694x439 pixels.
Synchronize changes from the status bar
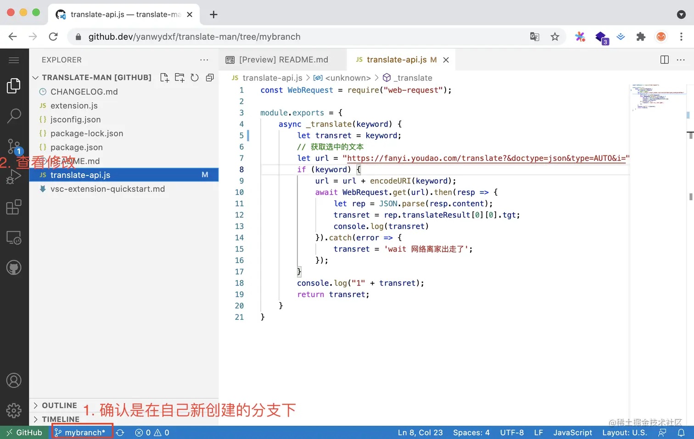point(120,433)
